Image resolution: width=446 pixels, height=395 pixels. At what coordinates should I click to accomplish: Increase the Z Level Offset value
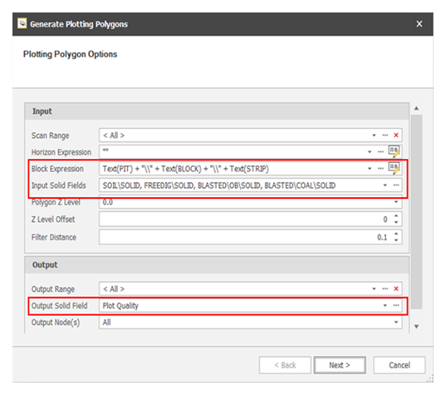click(396, 216)
